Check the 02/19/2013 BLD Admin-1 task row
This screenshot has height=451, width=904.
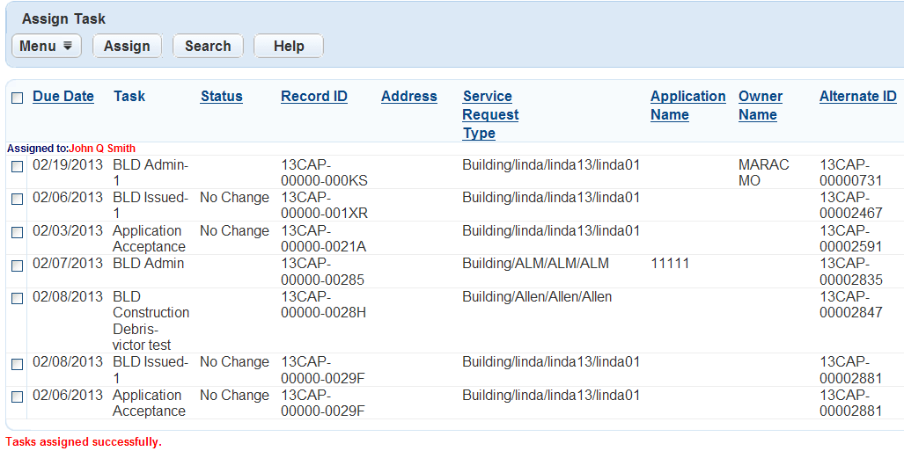point(17,166)
